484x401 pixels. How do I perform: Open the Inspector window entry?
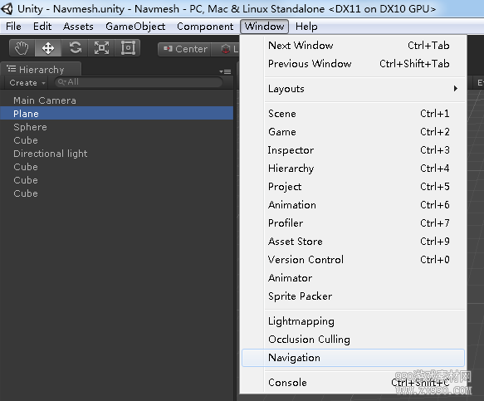tap(353, 150)
